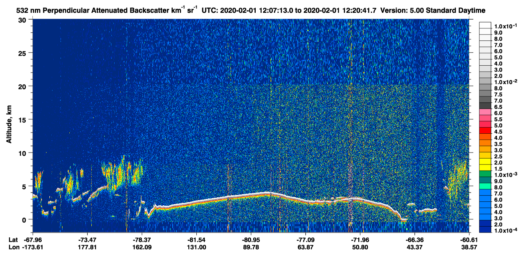Click colorbar label '1.5'
Image resolution: width=521 pixels, height=267 pixels.
coord(498,168)
